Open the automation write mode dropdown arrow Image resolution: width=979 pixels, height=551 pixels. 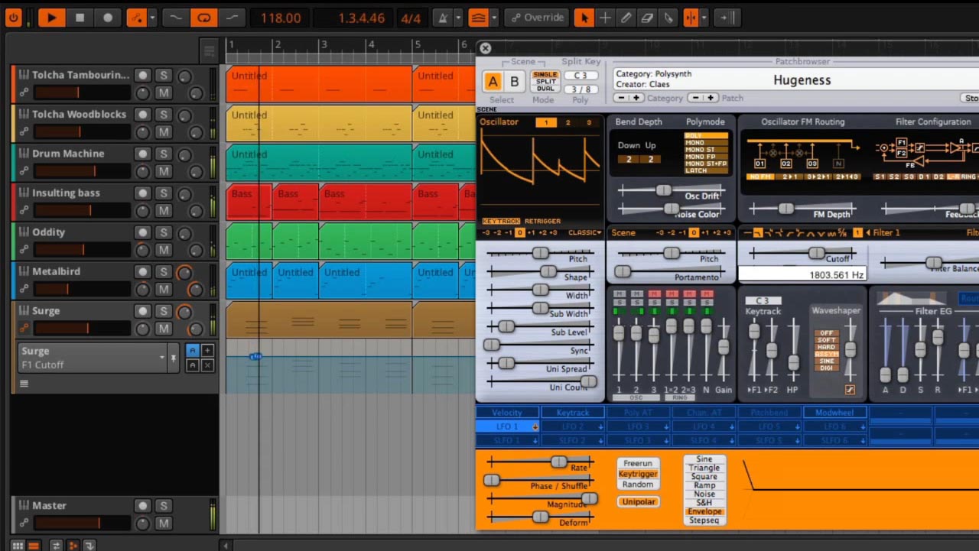coord(152,18)
